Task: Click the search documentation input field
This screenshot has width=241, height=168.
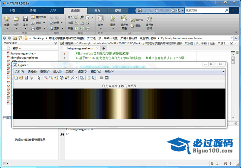Action: [205, 10]
